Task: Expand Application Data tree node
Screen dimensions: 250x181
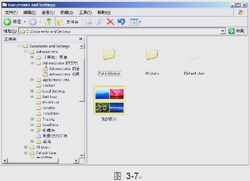Action: coord(32,80)
